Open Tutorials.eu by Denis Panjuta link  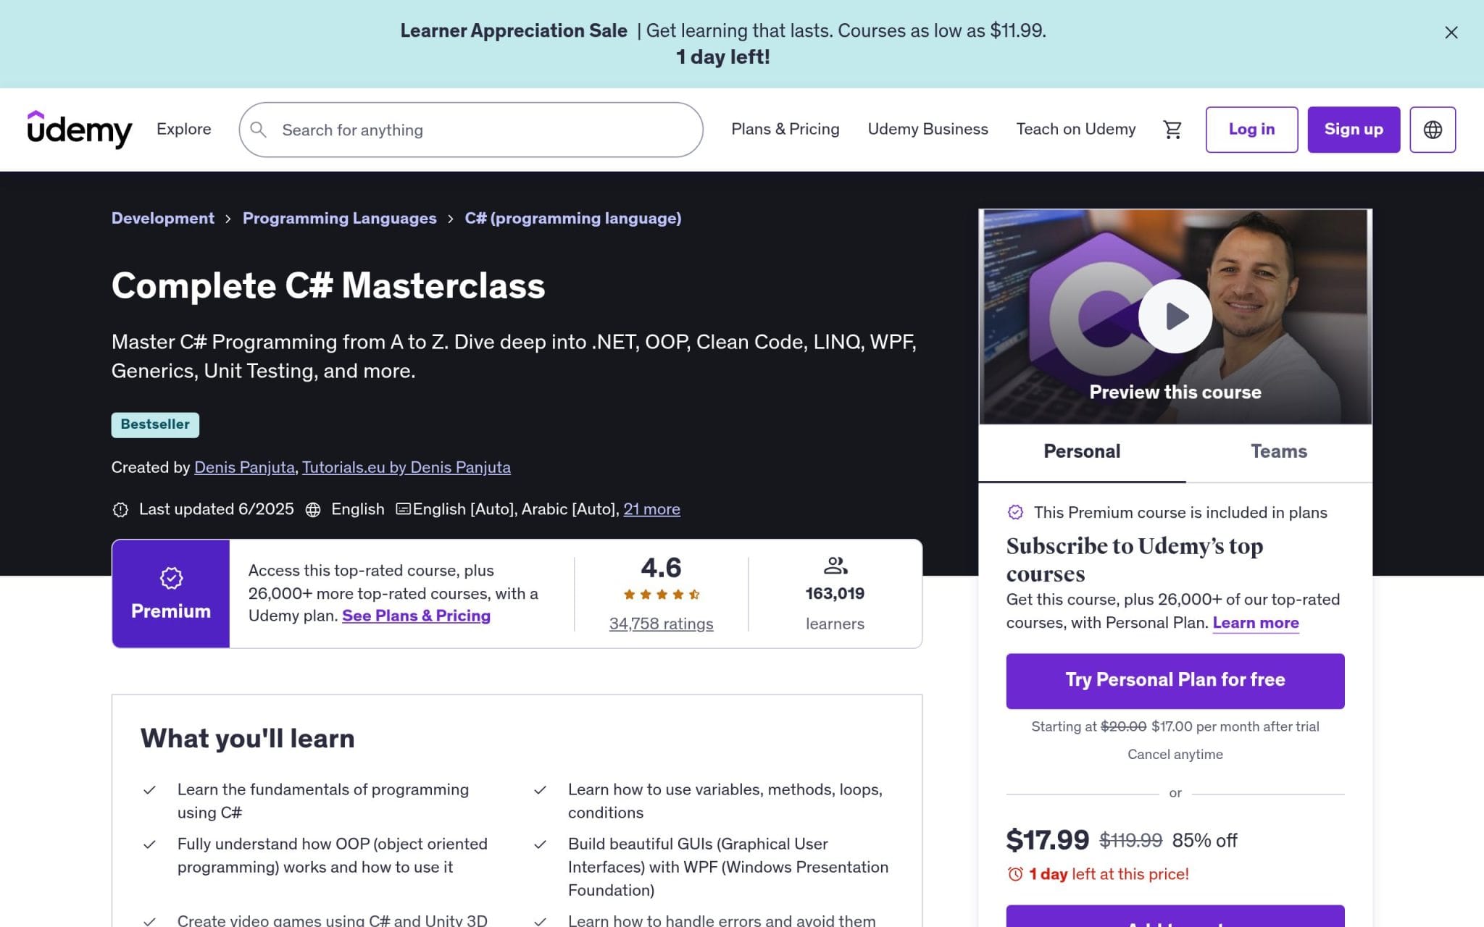click(407, 468)
